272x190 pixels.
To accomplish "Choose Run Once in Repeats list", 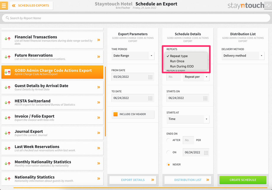I will pos(186,61).
